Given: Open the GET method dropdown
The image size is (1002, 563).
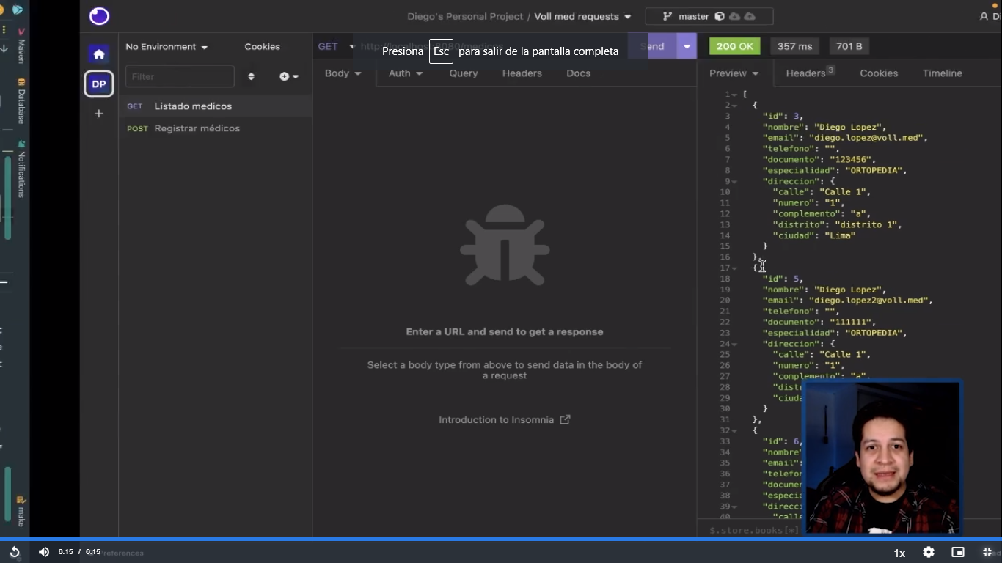Looking at the screenshot, I should coord(336,46).
